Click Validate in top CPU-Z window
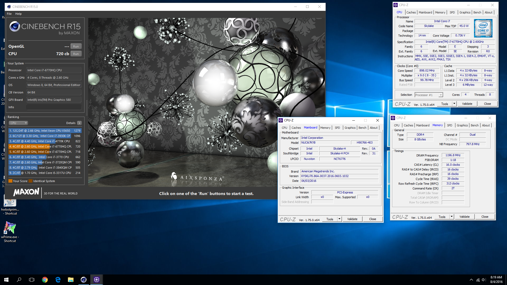 pos(467,104)
